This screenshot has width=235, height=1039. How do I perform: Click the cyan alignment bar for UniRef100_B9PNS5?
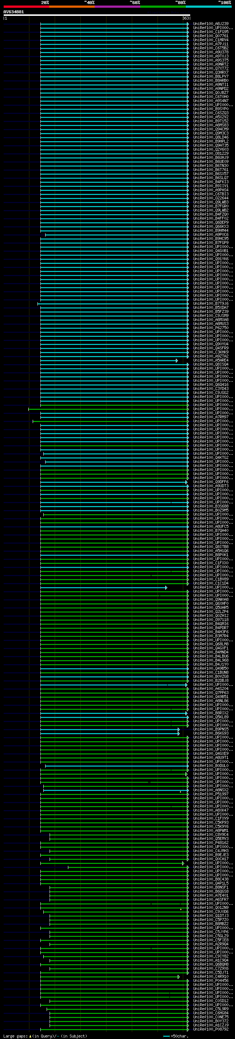109,729
